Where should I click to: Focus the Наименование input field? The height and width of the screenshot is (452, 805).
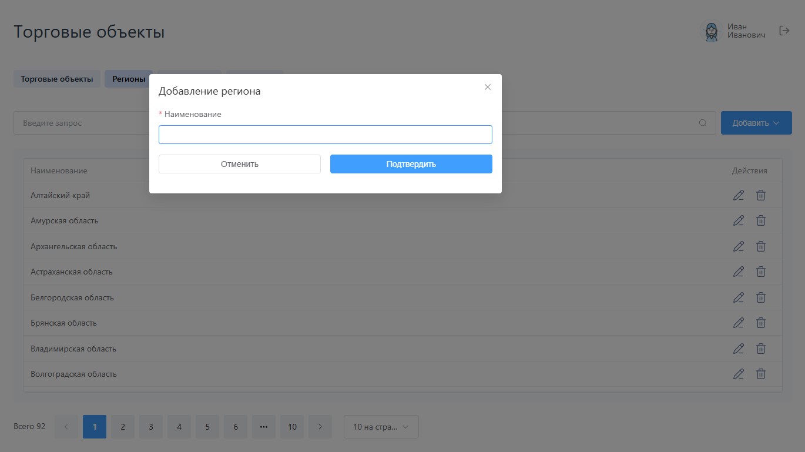(325, 135)
